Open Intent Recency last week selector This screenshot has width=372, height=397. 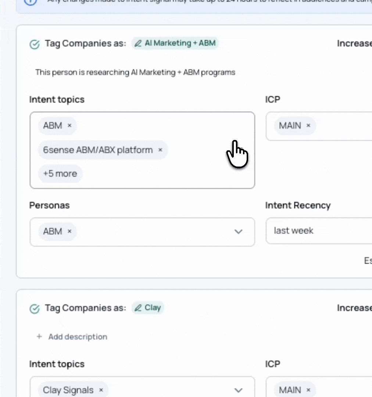click(x=319, y=230)
